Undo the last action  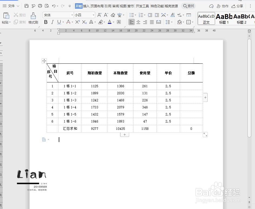[x=53, y=6]
